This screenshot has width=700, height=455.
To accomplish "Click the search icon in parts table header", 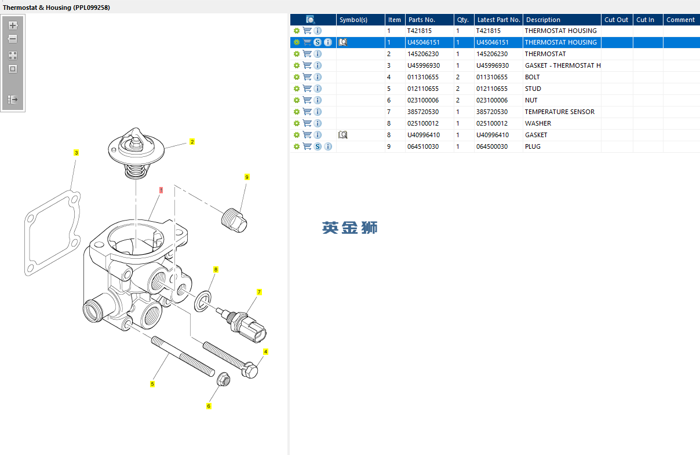I will (311, 20).
